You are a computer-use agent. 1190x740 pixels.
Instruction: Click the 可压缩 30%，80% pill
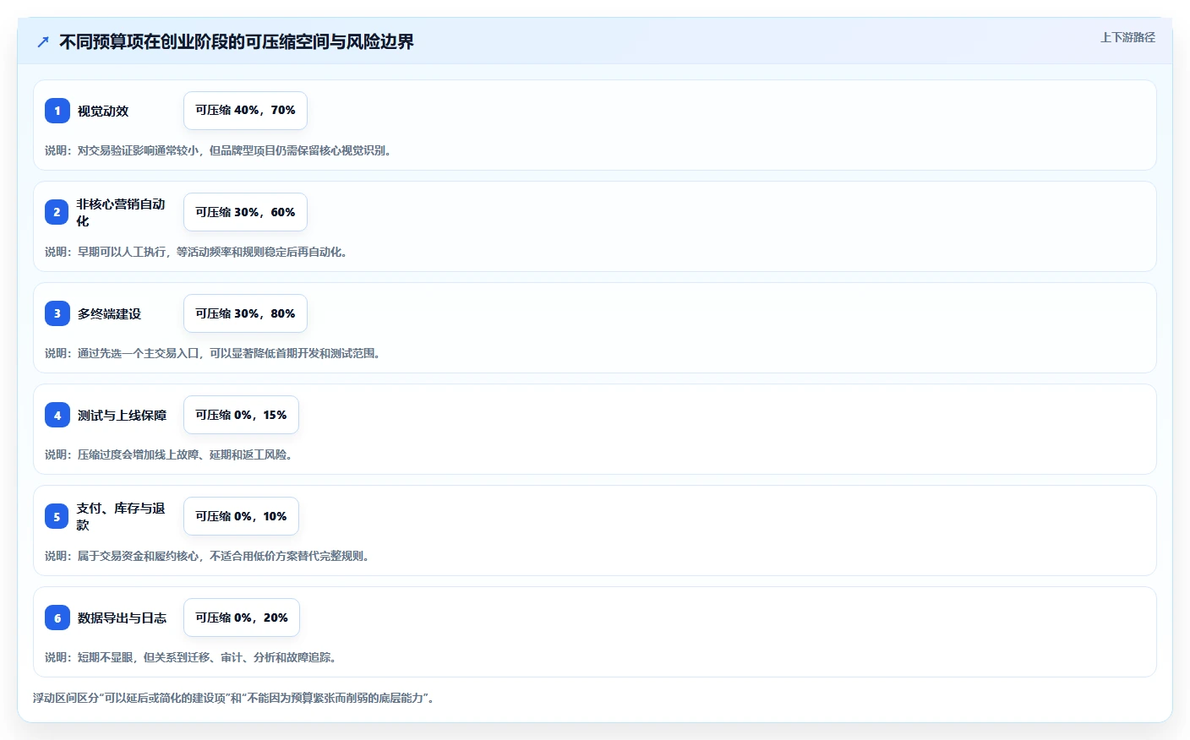coord(245,313)
